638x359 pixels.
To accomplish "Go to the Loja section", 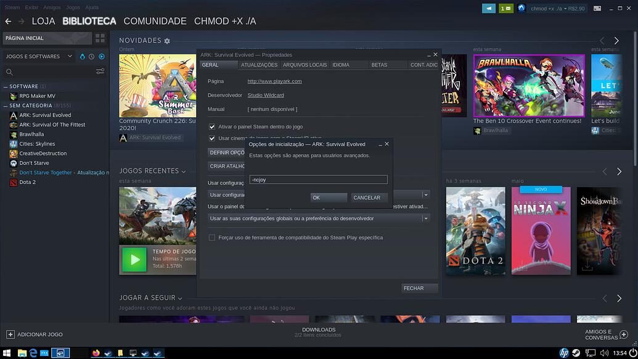I will coord(43,21).
